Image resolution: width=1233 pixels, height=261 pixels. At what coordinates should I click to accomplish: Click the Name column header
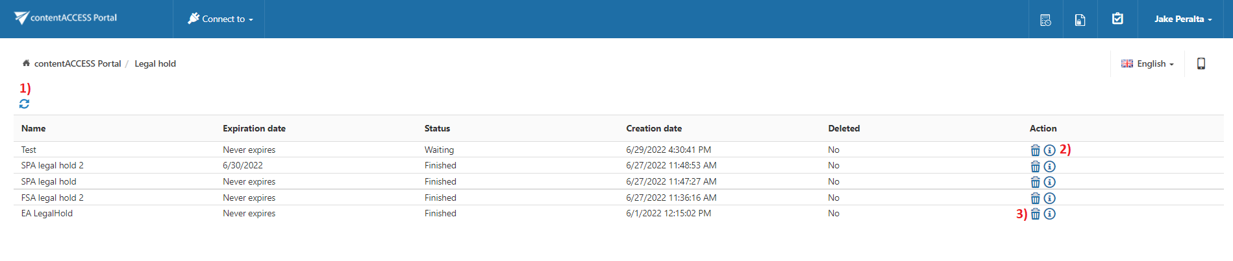point(33,128)
